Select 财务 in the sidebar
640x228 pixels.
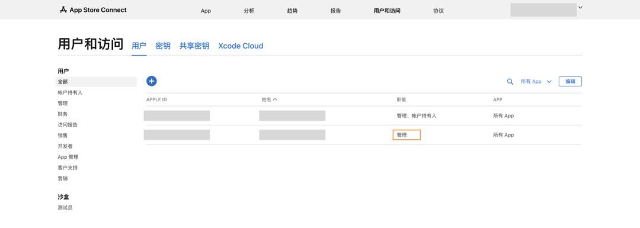tap(63, 114)
